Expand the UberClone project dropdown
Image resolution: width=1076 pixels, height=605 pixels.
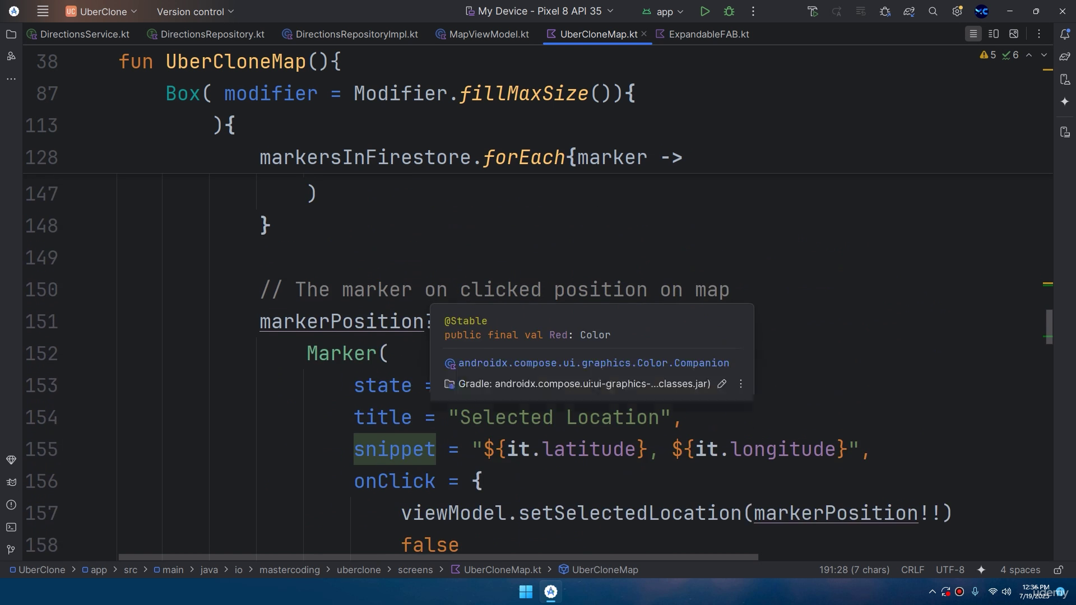point(101,11)
